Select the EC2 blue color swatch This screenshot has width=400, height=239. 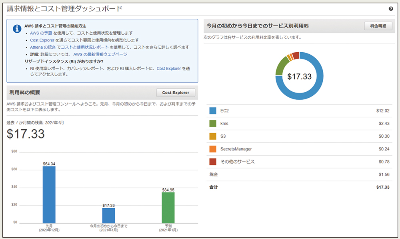click(213, 111)
